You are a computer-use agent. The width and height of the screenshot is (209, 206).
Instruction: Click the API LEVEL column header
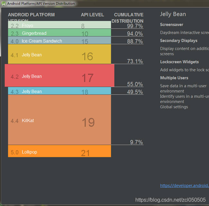click(93, 15)
